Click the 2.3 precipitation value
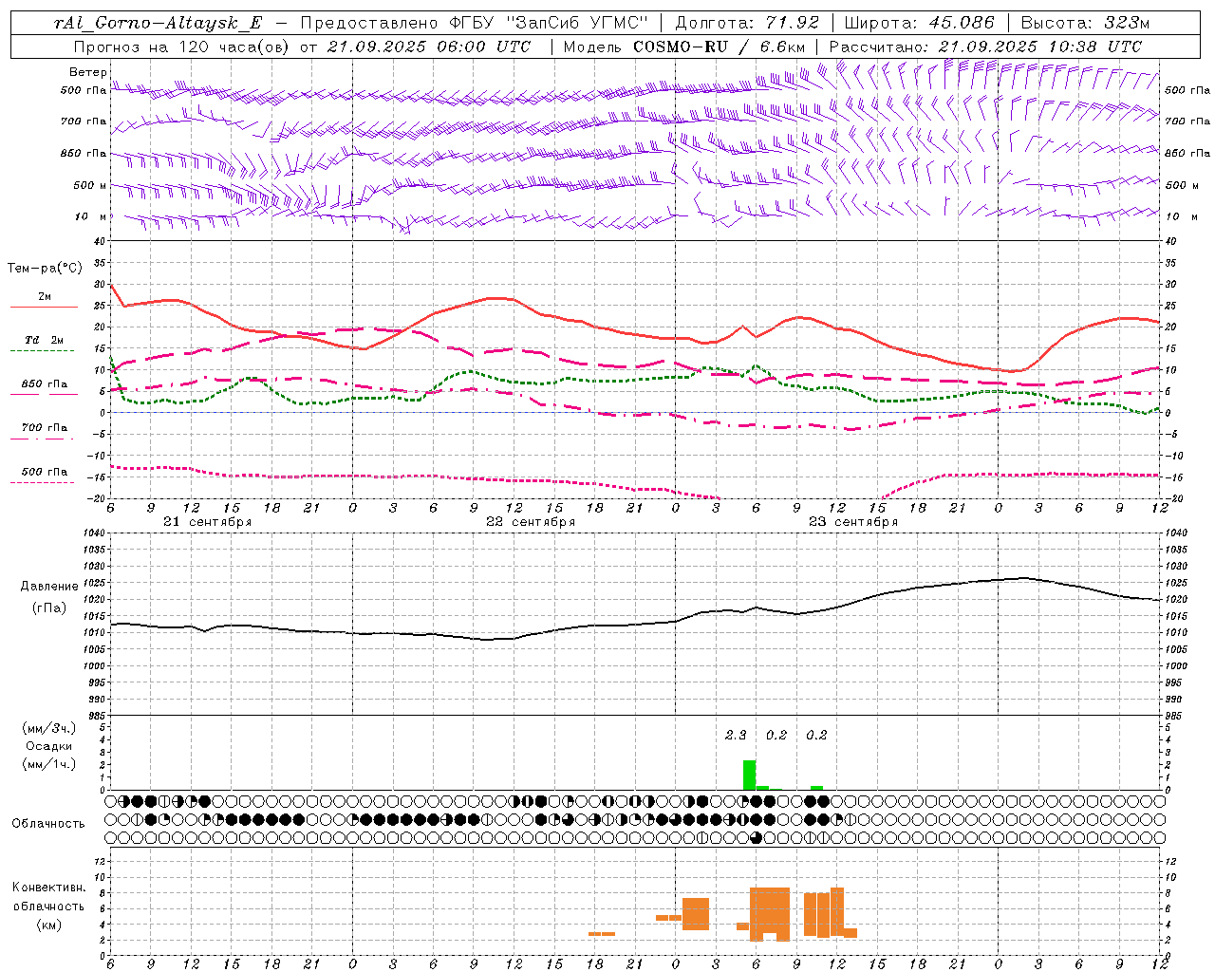This screenshot has height=972, width=1215. click(x=736, y=735)
